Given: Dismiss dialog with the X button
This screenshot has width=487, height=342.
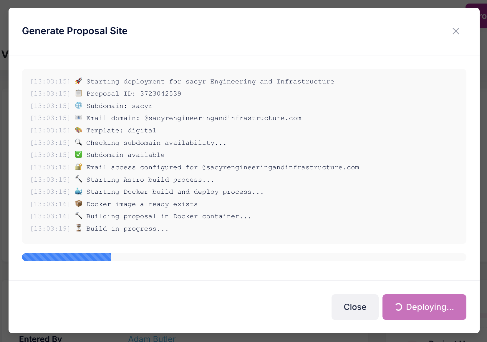Looking at the screenshot, I should [456, 31].
